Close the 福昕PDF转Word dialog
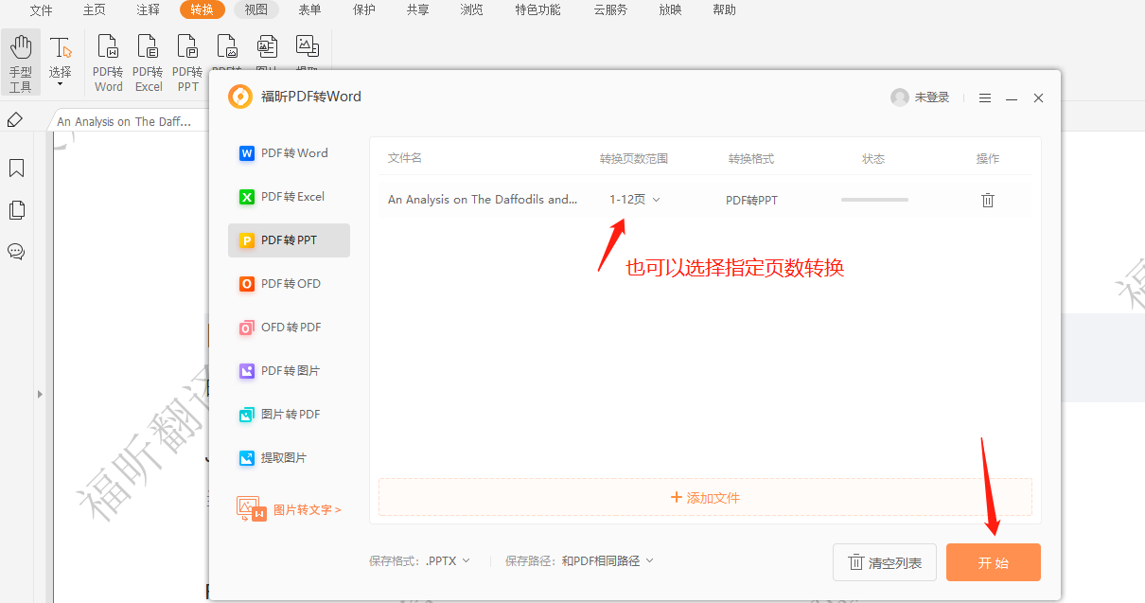Image resolution: width=1145 pixels, height=603 pixels. point(1038,98)
